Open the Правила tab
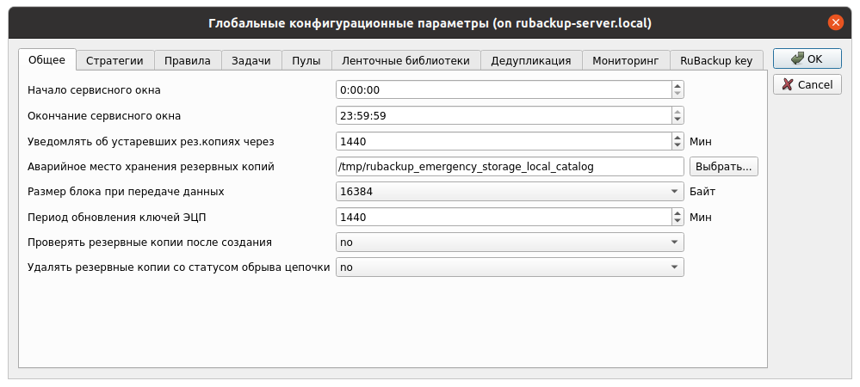The height and width of the screenshot is (387, 860). [x=188, y=60]
